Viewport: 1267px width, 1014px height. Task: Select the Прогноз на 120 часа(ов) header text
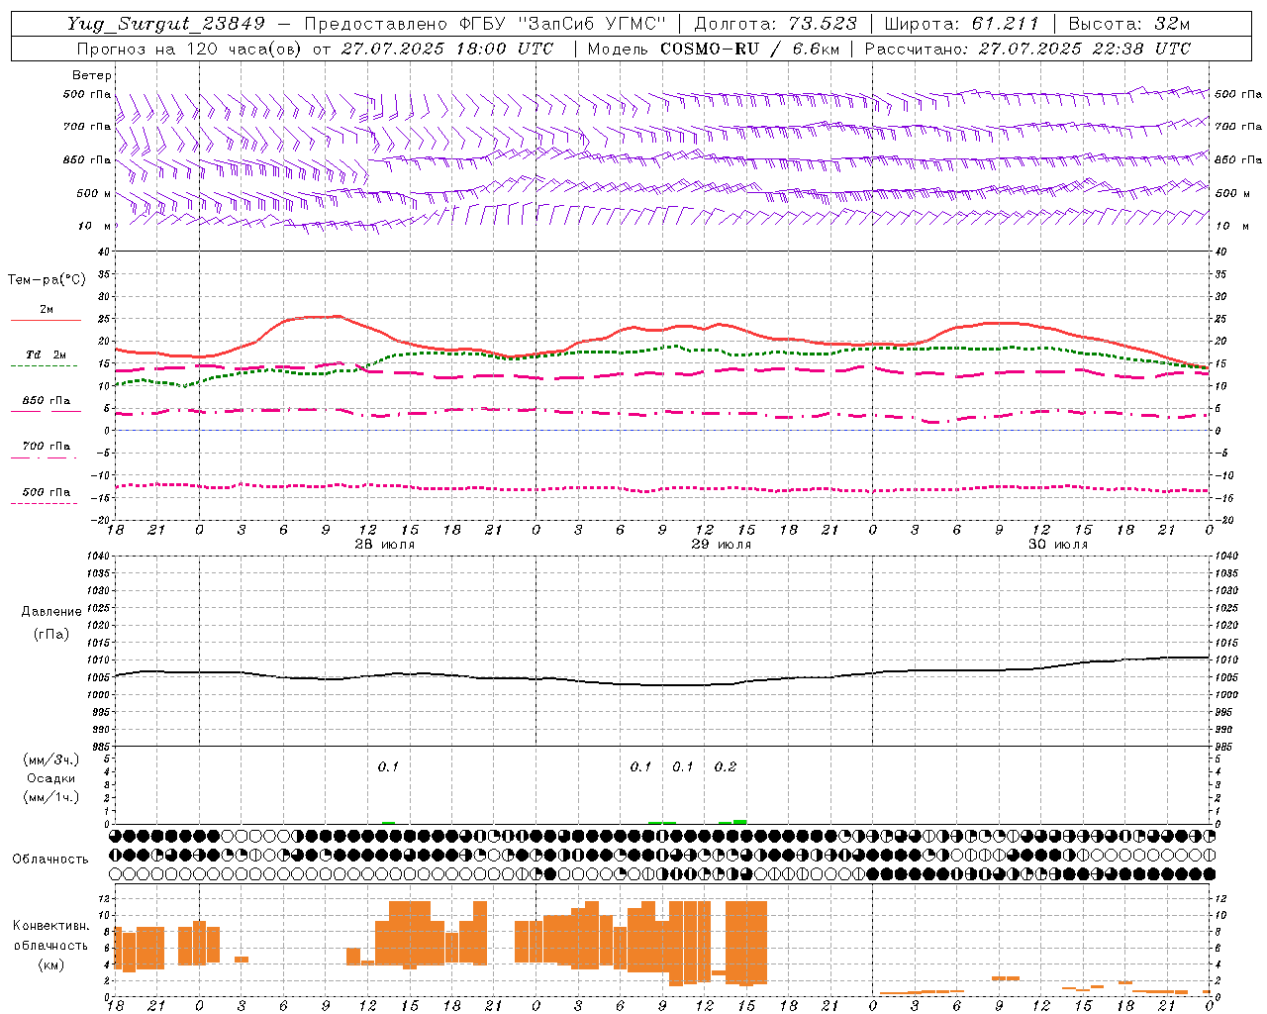[x=190, y=48]
